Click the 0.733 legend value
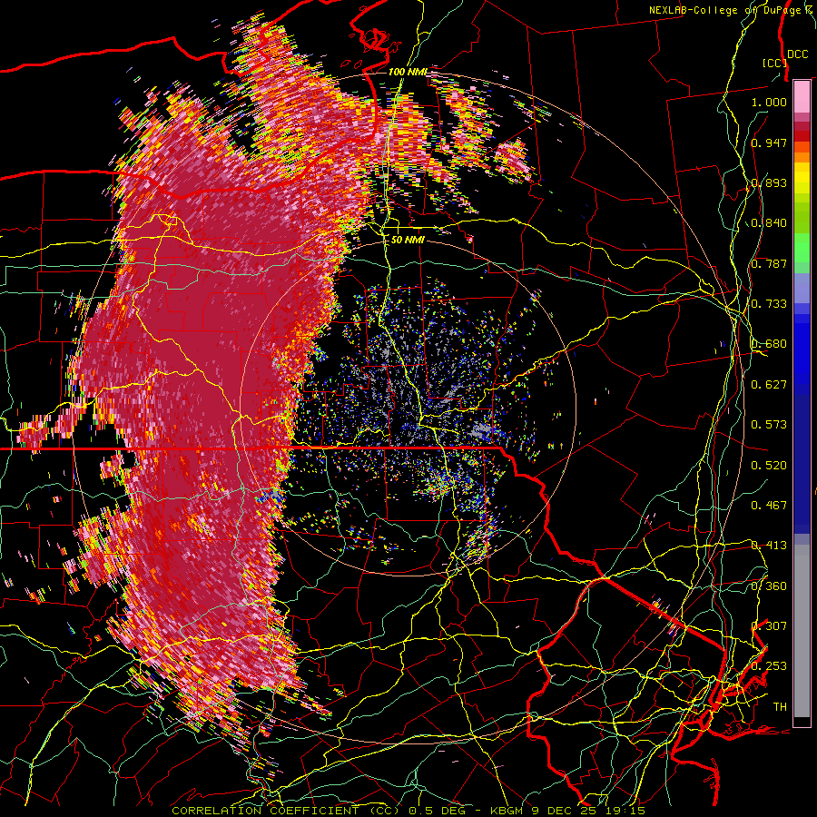 [x=769, y=304]
